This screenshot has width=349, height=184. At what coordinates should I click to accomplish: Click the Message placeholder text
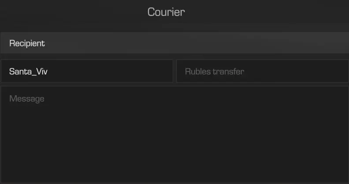27,99
